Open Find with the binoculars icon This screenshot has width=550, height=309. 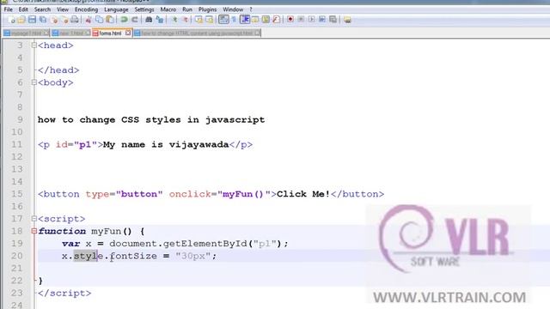pos(149,20)
